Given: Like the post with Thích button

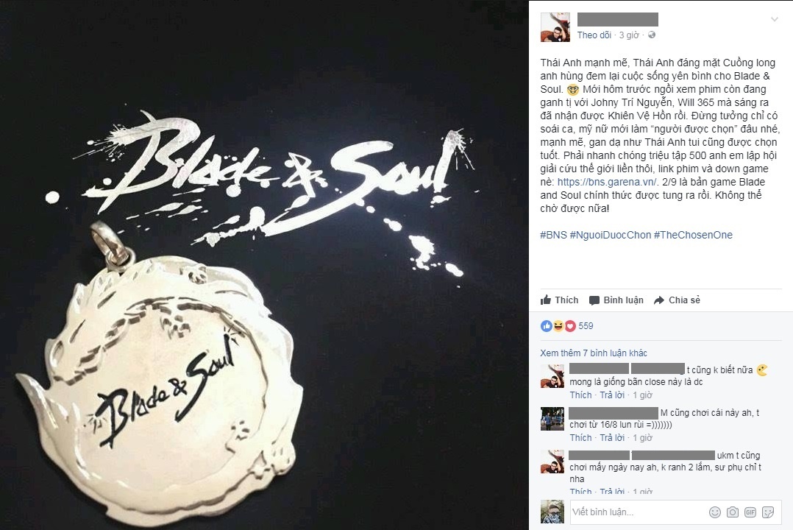Looking at the screenshot, I should pyautogui.click(x=559, y=300).
